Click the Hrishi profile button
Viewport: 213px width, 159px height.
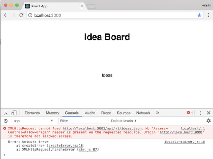(x=206, y=5)
